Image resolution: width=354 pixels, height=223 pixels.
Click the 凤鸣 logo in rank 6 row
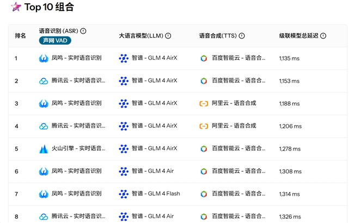[44, 171]
